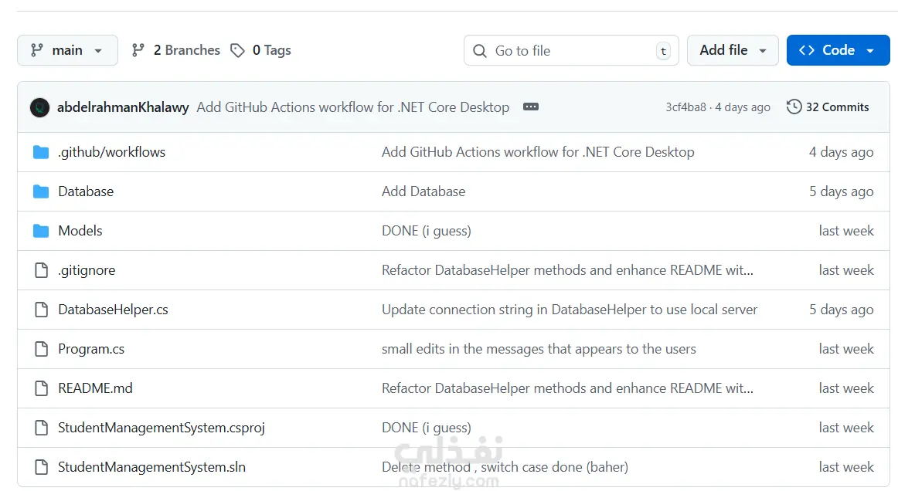Open StudentManagementSystem.csproj file
The width and height of the screenshot is (898, 491).
(x=162, y=428)
